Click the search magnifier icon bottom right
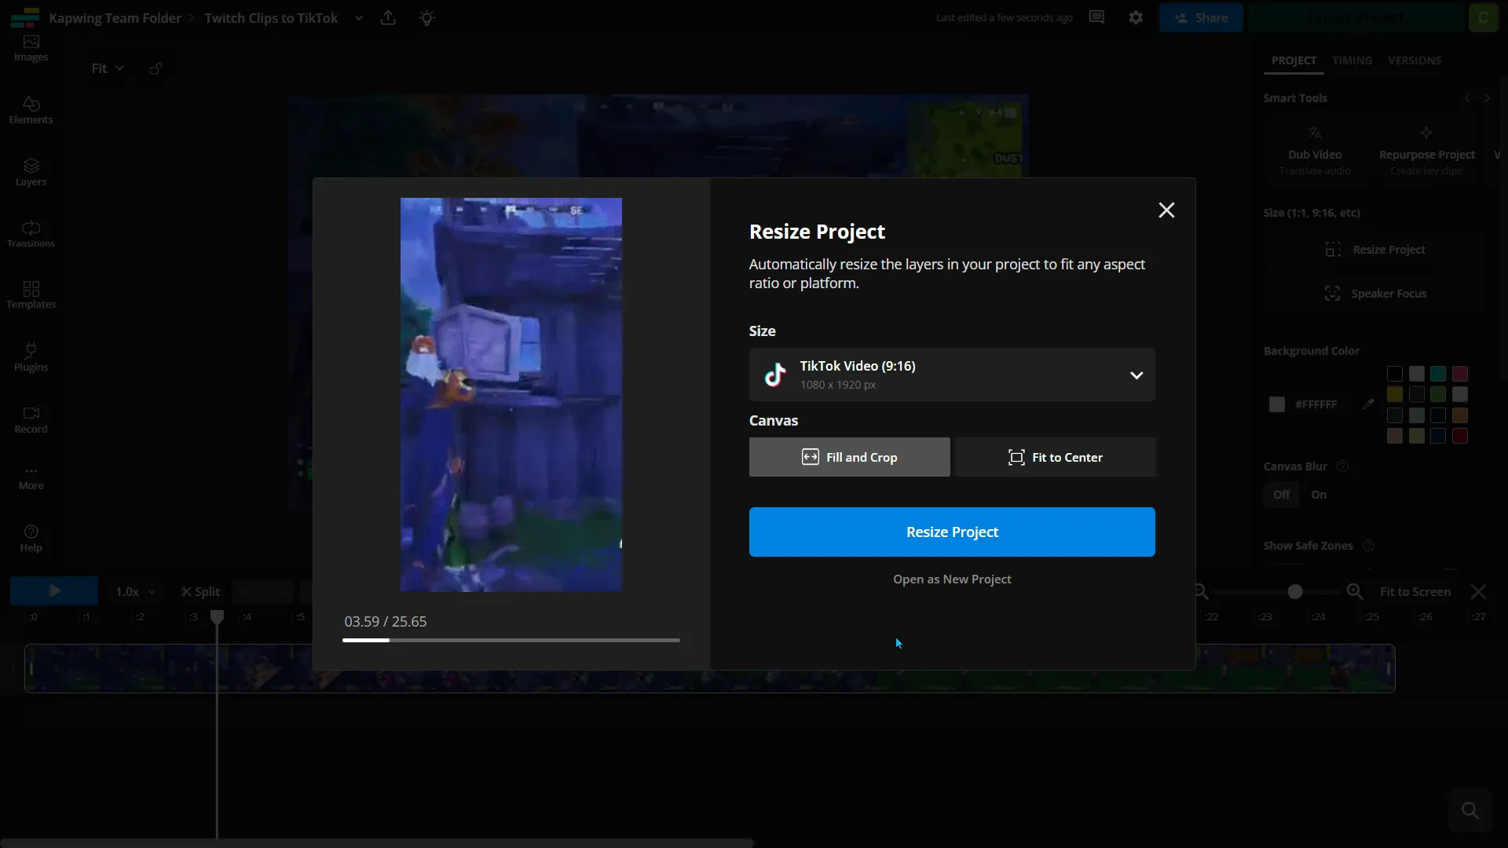Viewport: 1508px width, 848px height. pos(1470,810)
